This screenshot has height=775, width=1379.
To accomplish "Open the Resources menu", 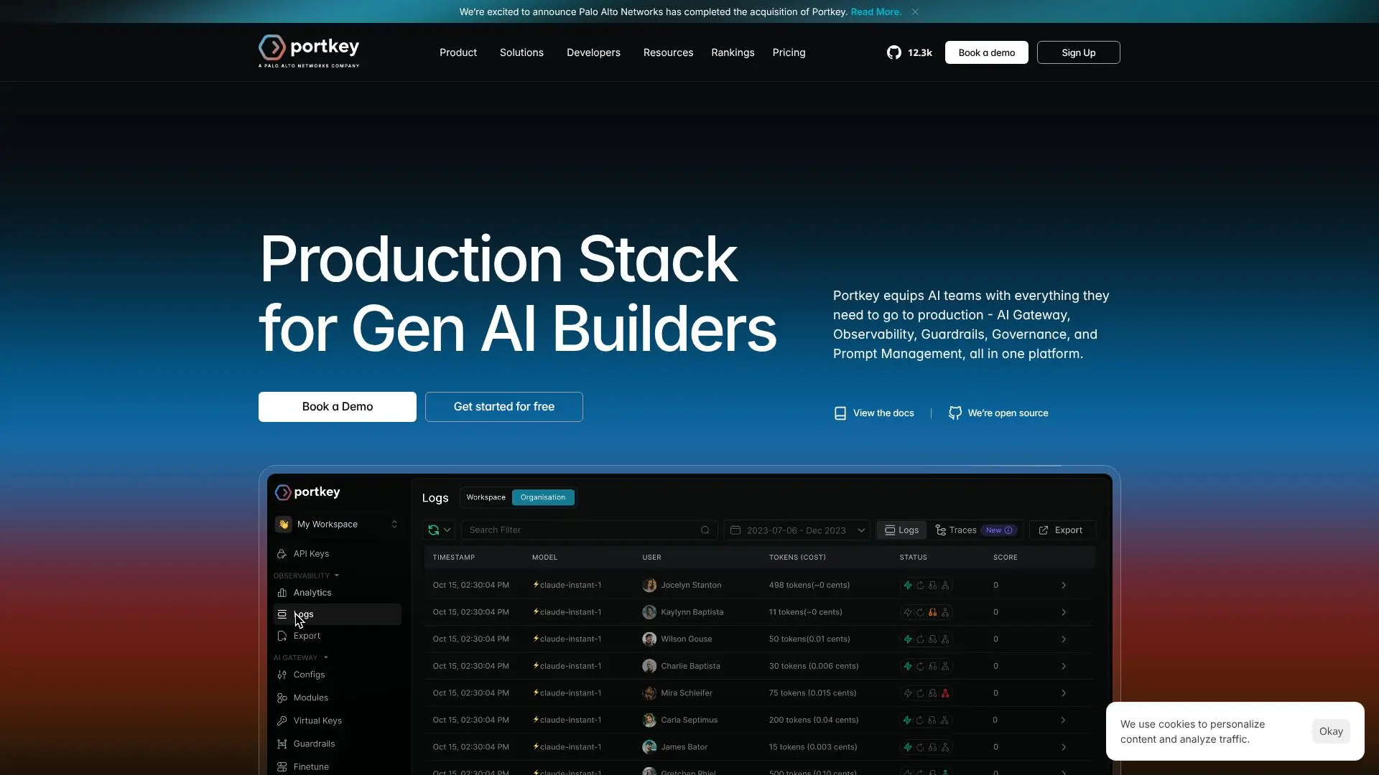I will 668,52.
